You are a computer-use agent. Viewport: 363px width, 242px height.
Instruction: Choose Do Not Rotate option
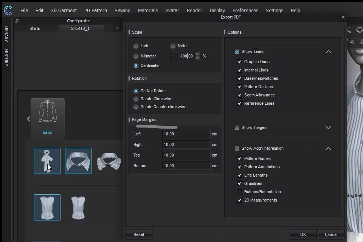point(136,91)
